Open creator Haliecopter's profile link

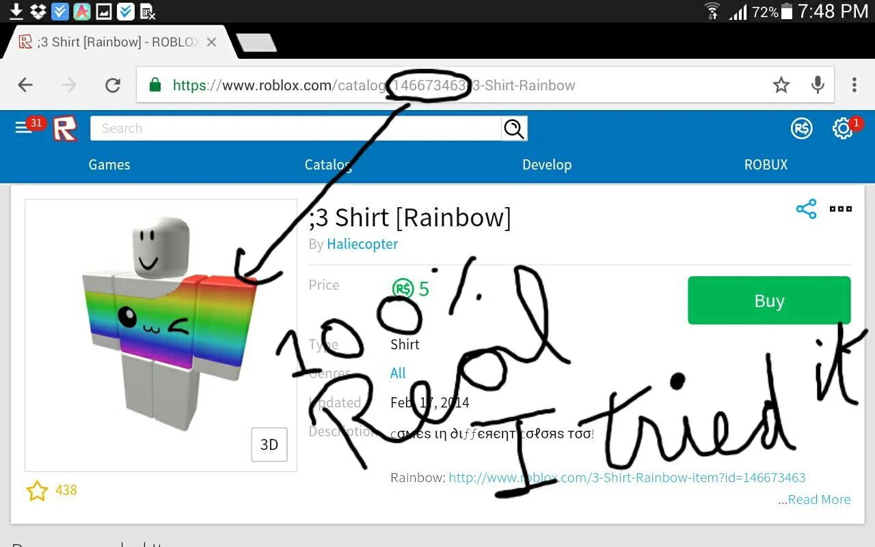[x=362, y=244]
